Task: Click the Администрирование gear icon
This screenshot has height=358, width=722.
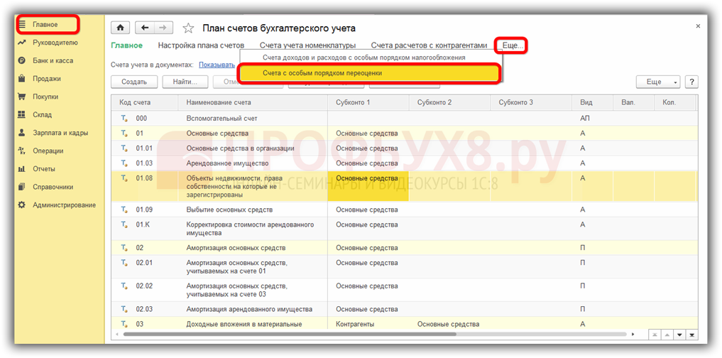Action: click(21, 205)
